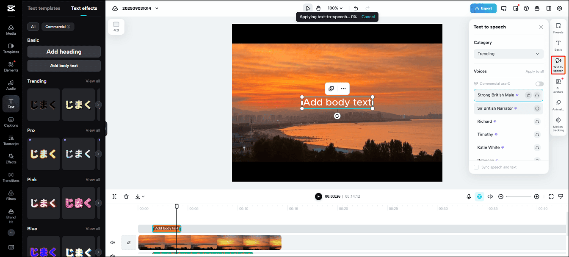Open Motion tracking in right sidebar
The width and height of the screenshot is (569, 257).
click(x=558, y=124)
